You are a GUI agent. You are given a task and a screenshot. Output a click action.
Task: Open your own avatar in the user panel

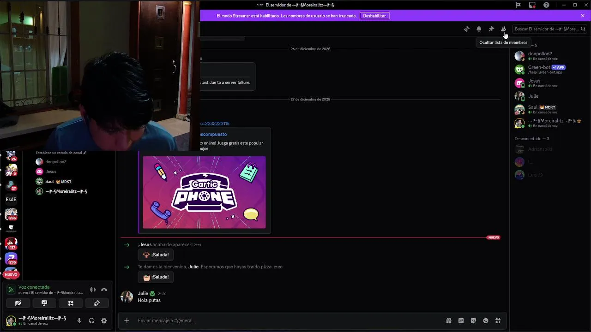tap(11, 320)
